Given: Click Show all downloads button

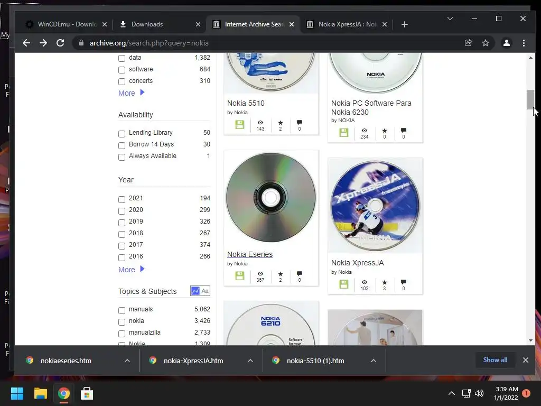Looking at the screenshot, I should pos(495,359).
